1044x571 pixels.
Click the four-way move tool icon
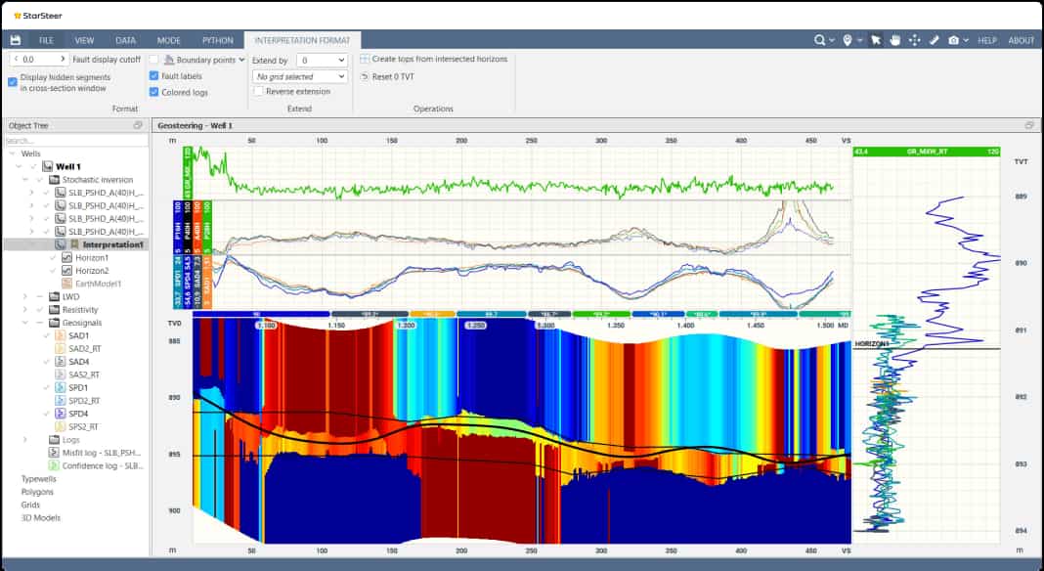(x=915, y=40)
